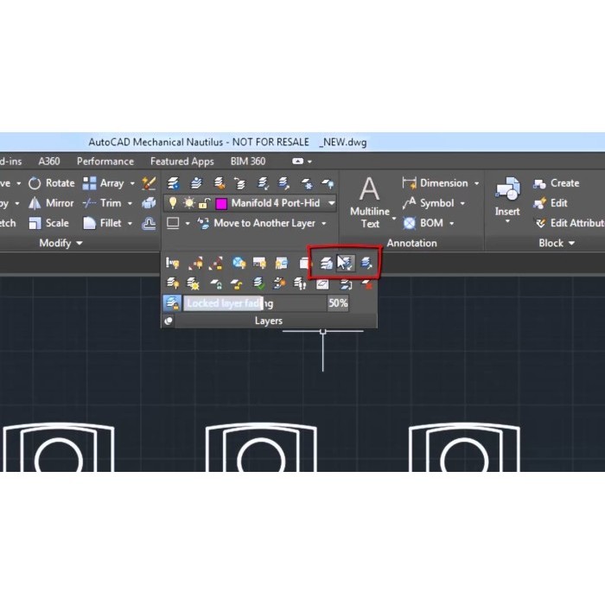Screen dimensions: 605x605
Task: Click the Dimension button
Action: pos(435,183)
